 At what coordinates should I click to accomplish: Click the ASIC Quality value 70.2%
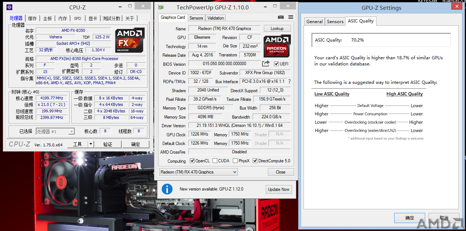tap(357, 40)
